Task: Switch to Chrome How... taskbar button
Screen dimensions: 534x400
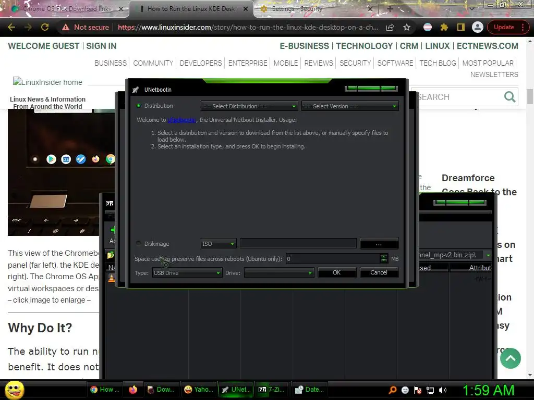Action: 104,390
